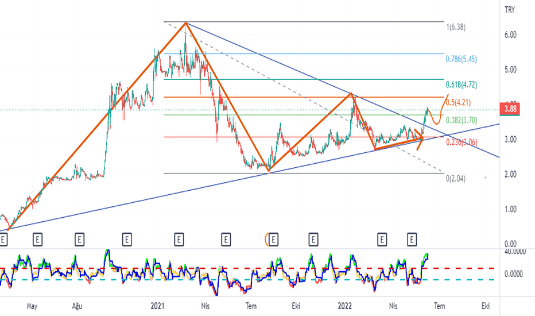
Task: Open the earnings E marker just right of May
Action: coord(37,240)
